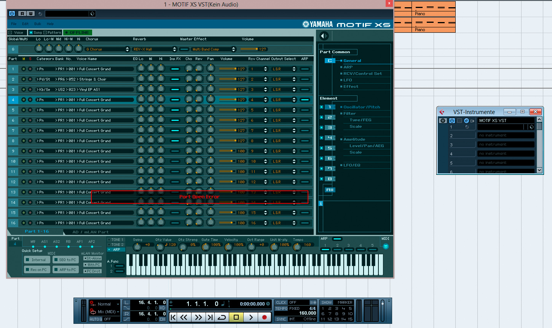Viewport: 552px width, 328px height.
Task: Click the preset browser cube icon for MOTIF XS VST
Action: (x=531, y=127)
